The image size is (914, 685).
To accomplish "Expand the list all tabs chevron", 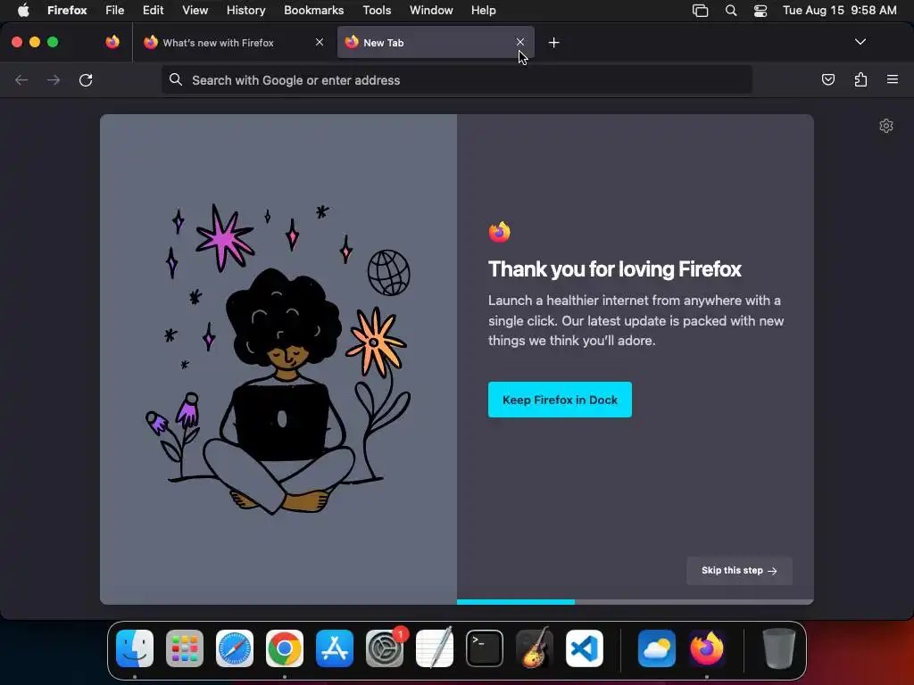I will tap(860, 42).
